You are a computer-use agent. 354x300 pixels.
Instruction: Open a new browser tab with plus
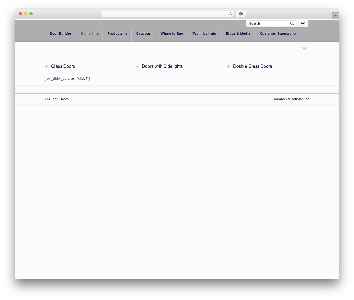[x=335, y=16]
